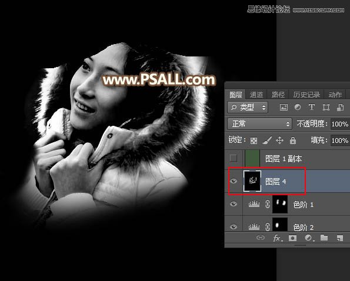Toggle lock all padlock icon
Screen dimensions: 350x281
pos(293,140)
